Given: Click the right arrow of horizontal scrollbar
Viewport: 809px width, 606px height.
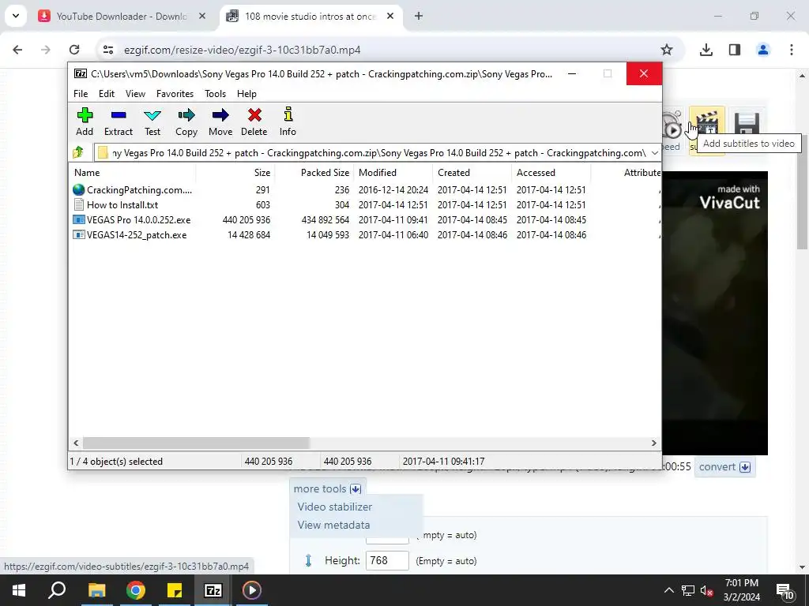Looking at the screenshot, I should click(x=653, y=443).
